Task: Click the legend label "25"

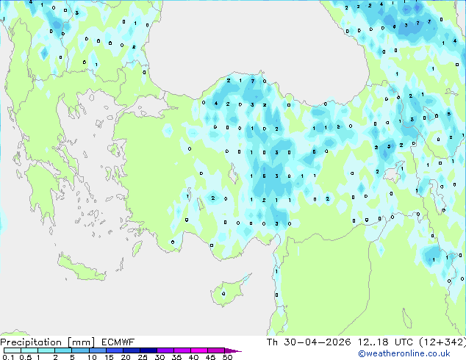Action: [x=143, y=357]
